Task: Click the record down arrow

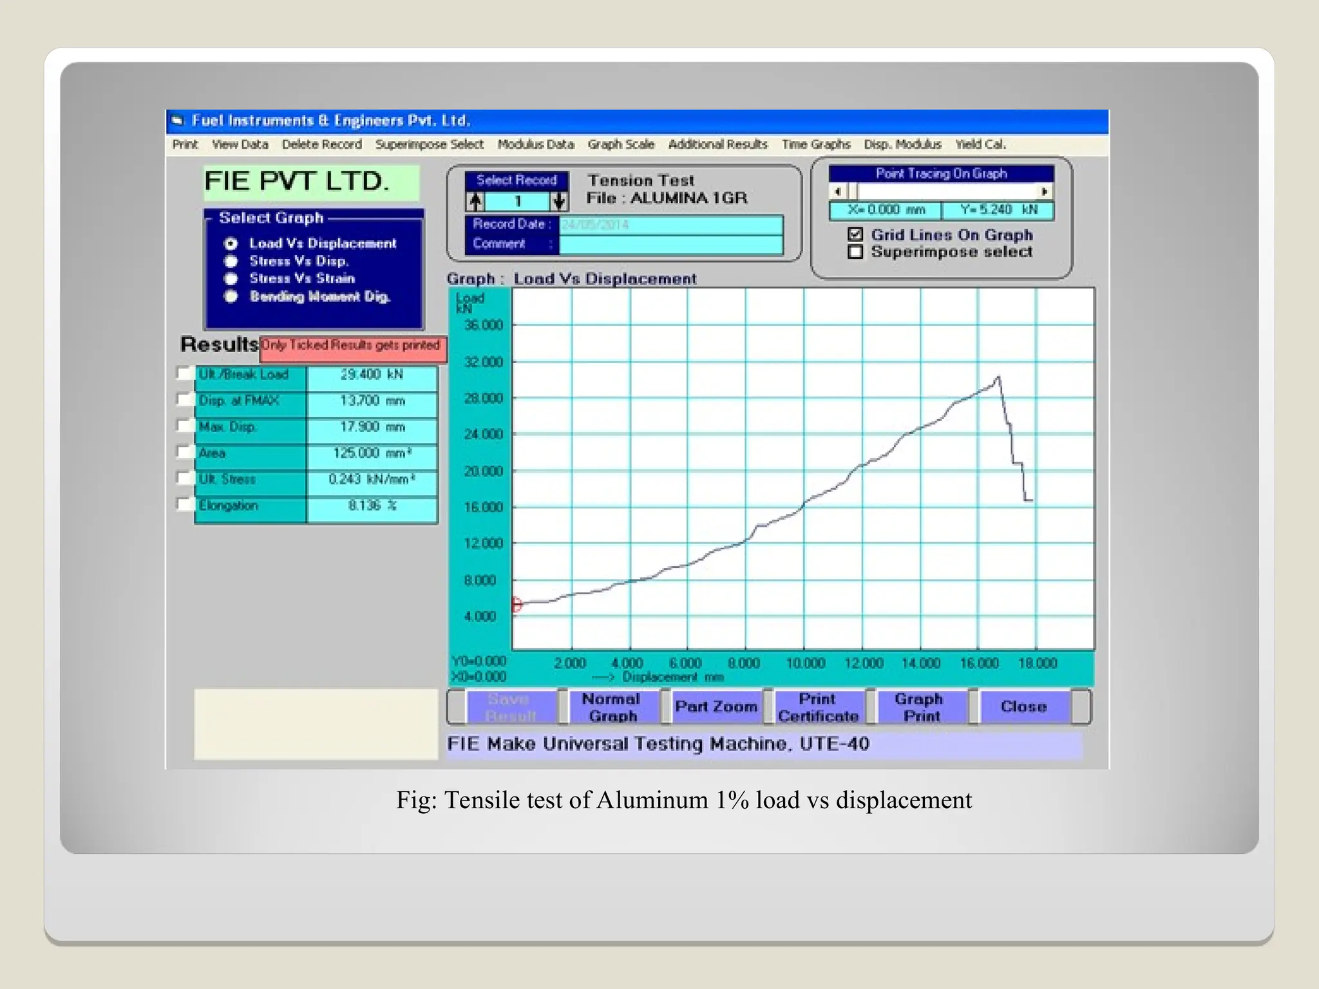Action: pyautogui.click(x=559, y=202)
